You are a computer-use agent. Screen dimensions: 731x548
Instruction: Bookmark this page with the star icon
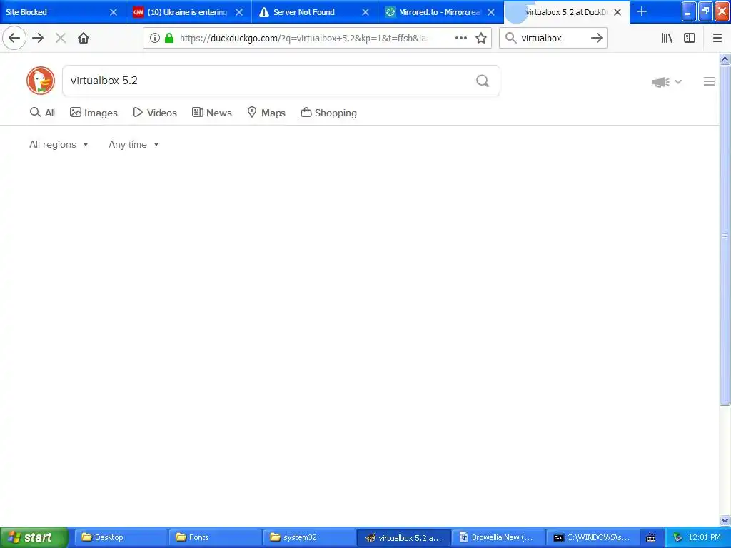(481, 38)
